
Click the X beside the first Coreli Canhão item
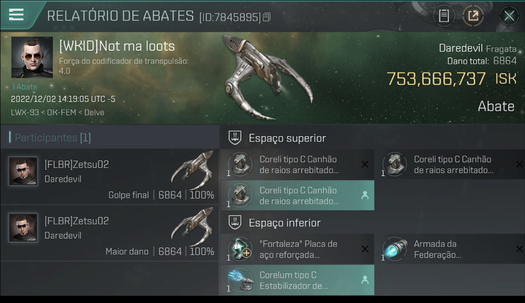(365, 164)
